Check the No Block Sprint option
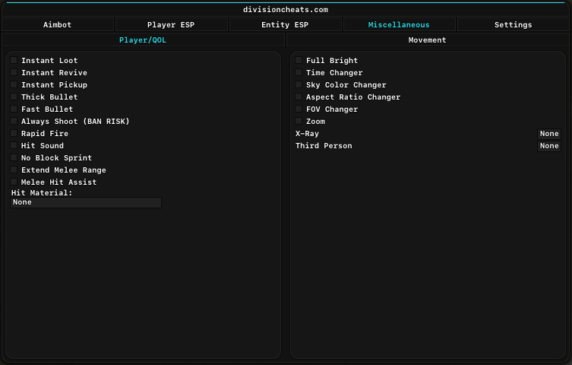 tap(14, 157)
